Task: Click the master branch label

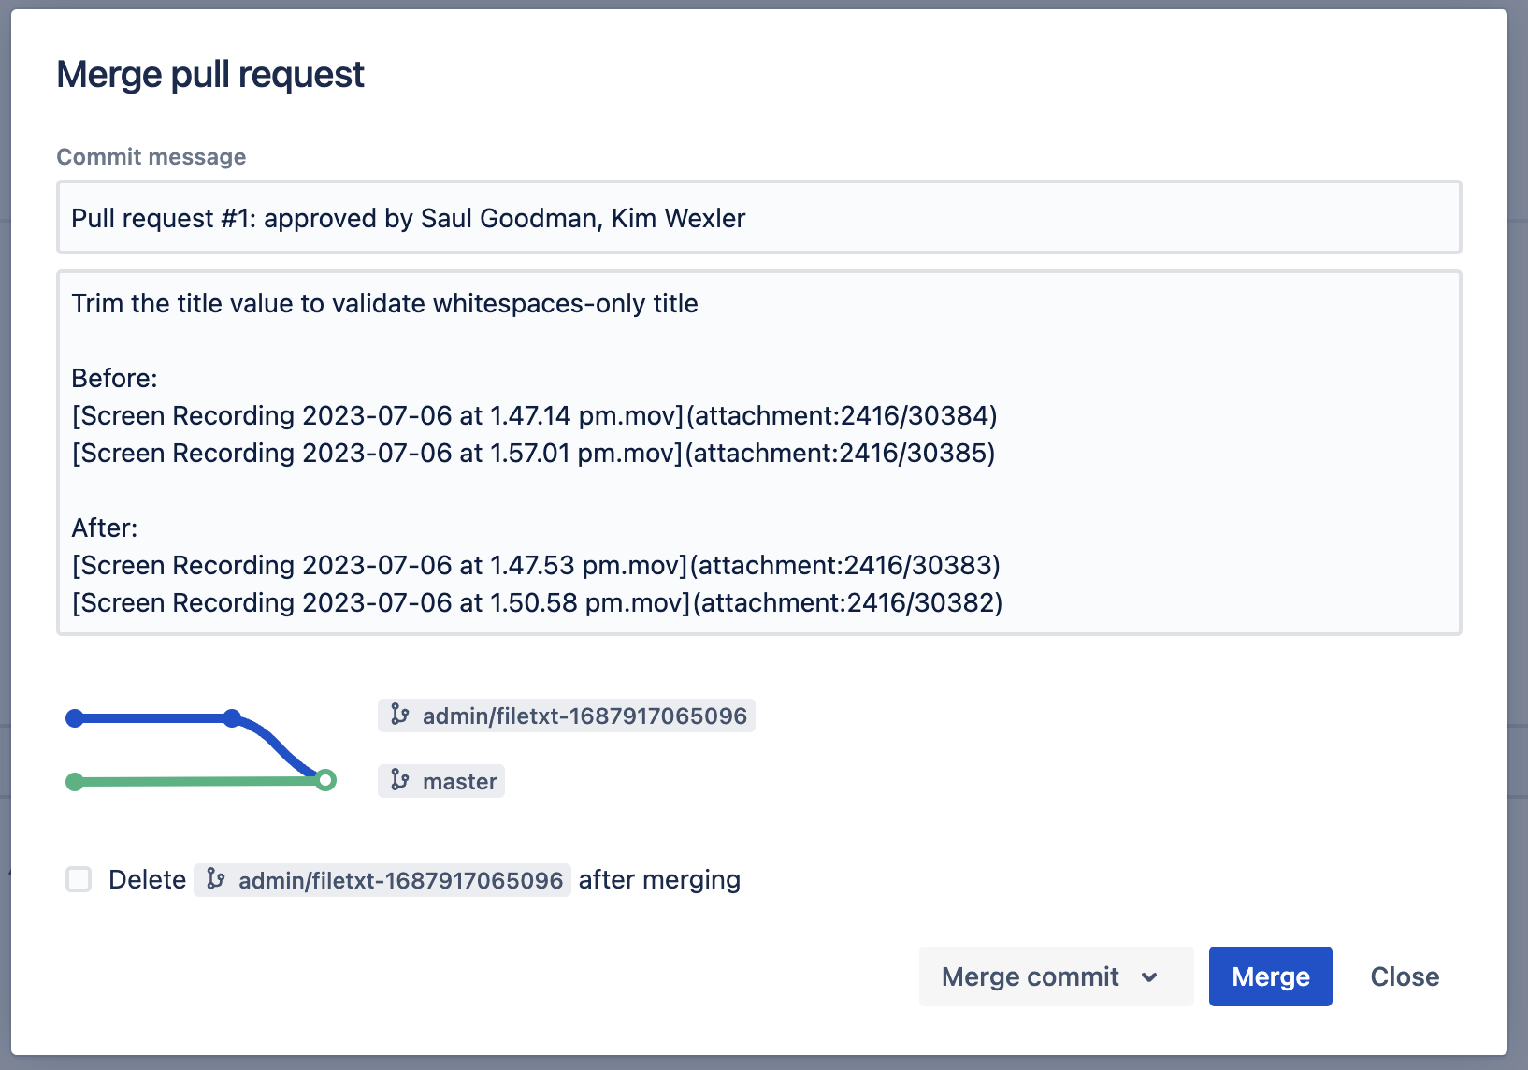Action: point(459,781)
